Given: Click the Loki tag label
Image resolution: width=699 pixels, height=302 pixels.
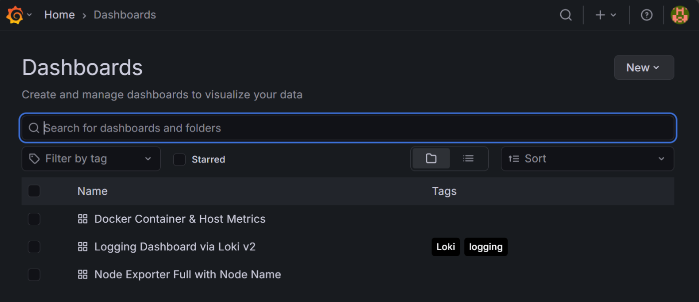Looking at the screenshot, I should coord(445,247).
